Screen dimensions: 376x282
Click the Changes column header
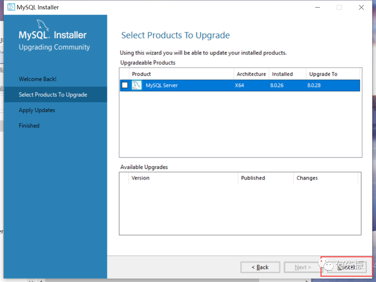tap(326, 178)
